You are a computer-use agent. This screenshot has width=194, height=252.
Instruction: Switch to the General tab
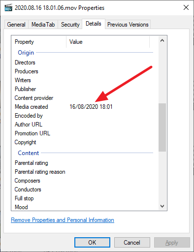[x=16, y=25]
